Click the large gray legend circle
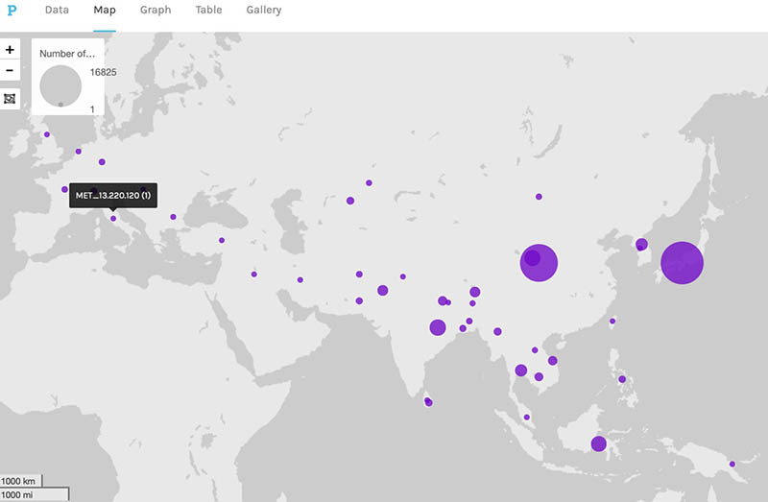 [60, 85]
